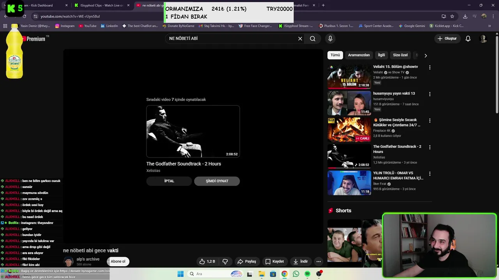Click alp's archive channel avatar

pyautogui.click(x=68, y=261)
